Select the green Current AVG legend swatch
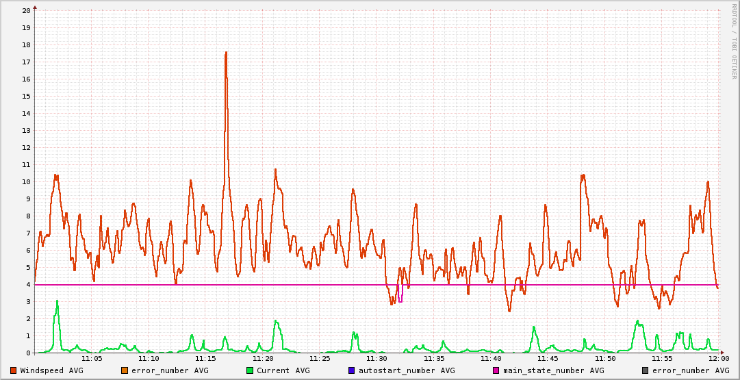The width and height of the screenshot is (740, 380). coord(250,370)
